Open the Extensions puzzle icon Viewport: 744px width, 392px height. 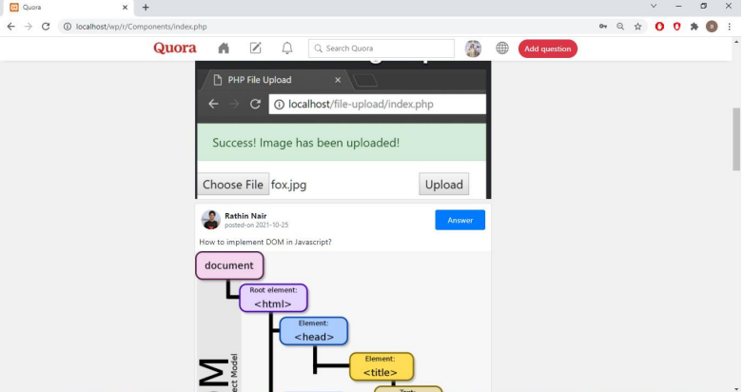pos(695,27)
